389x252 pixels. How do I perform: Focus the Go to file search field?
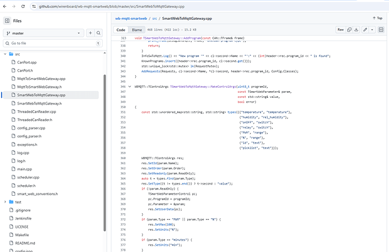click(52, 43)
